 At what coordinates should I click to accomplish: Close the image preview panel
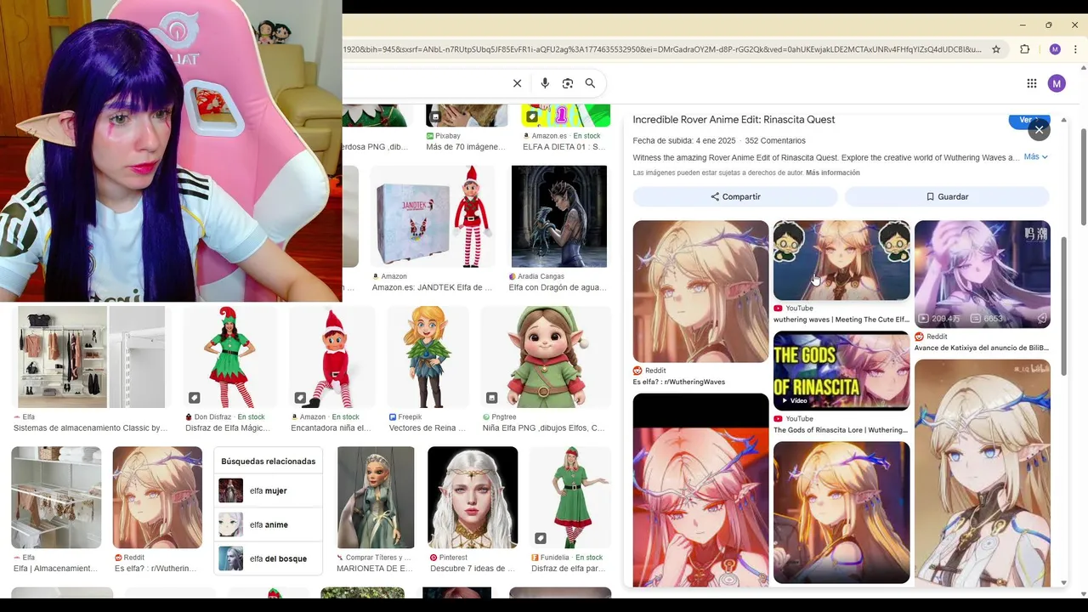(x=1039, y=130)
